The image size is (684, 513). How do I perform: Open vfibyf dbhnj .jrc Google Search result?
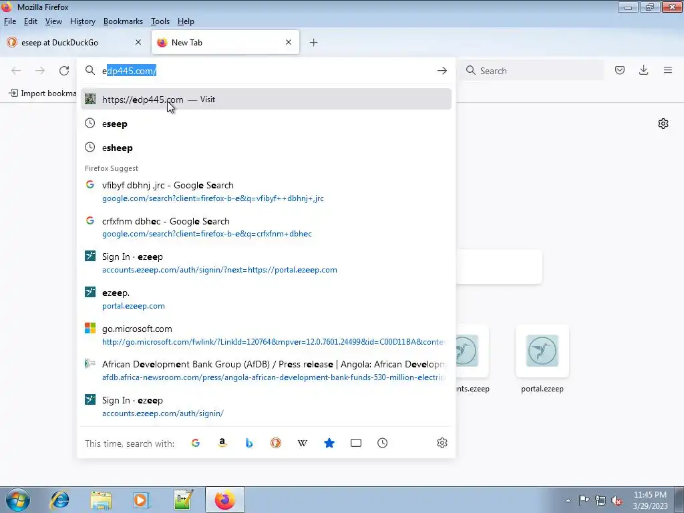point(266,192)
